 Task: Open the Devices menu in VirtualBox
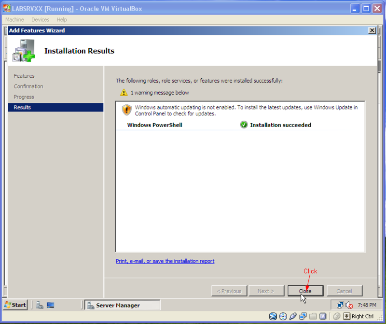click(40, 19)
